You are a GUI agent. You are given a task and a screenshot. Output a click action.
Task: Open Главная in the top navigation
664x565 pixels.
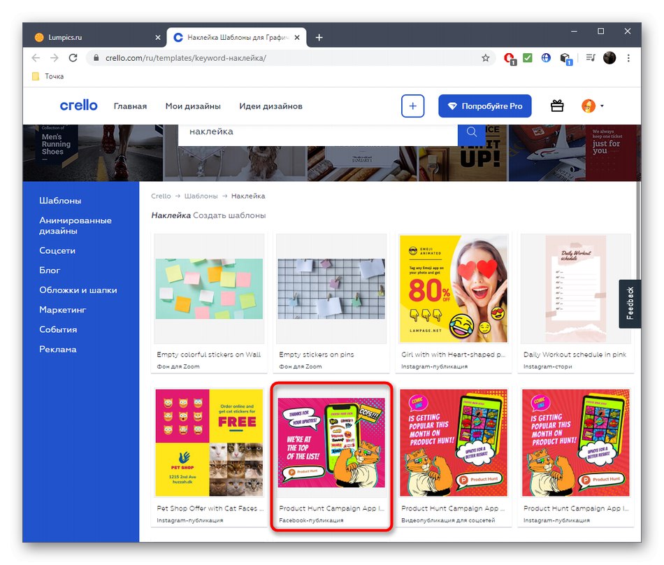click(130, 106)
